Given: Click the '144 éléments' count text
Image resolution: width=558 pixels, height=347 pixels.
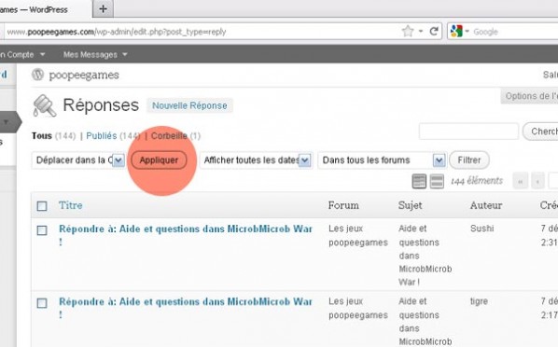Looking at the screenshot, I should [477, 181].
